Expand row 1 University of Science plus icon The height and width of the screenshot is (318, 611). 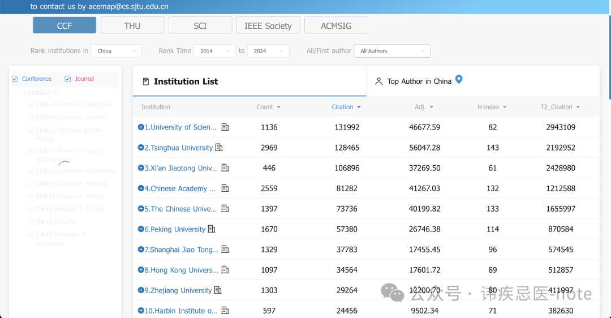coord(141,127)
